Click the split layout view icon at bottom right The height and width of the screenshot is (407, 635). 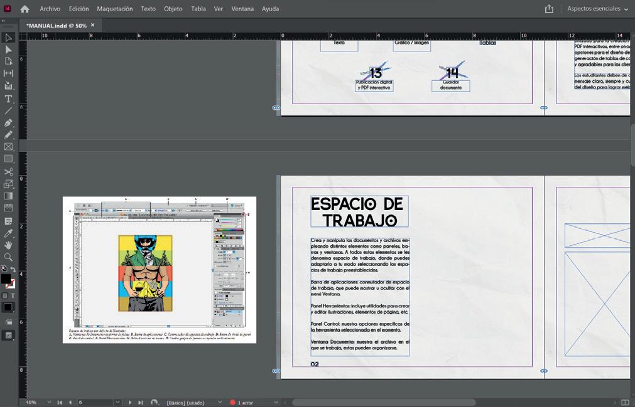pos(626,403)
